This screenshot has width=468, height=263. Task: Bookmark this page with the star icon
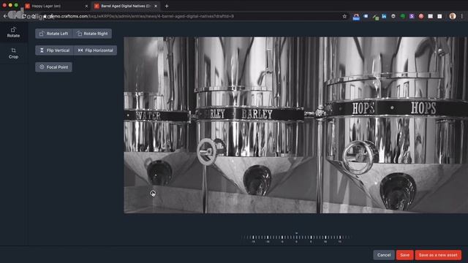(x=344, y=16)
